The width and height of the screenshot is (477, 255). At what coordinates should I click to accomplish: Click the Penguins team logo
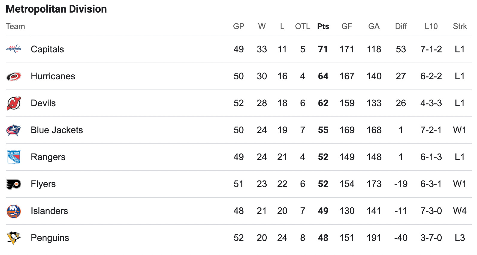14,238
